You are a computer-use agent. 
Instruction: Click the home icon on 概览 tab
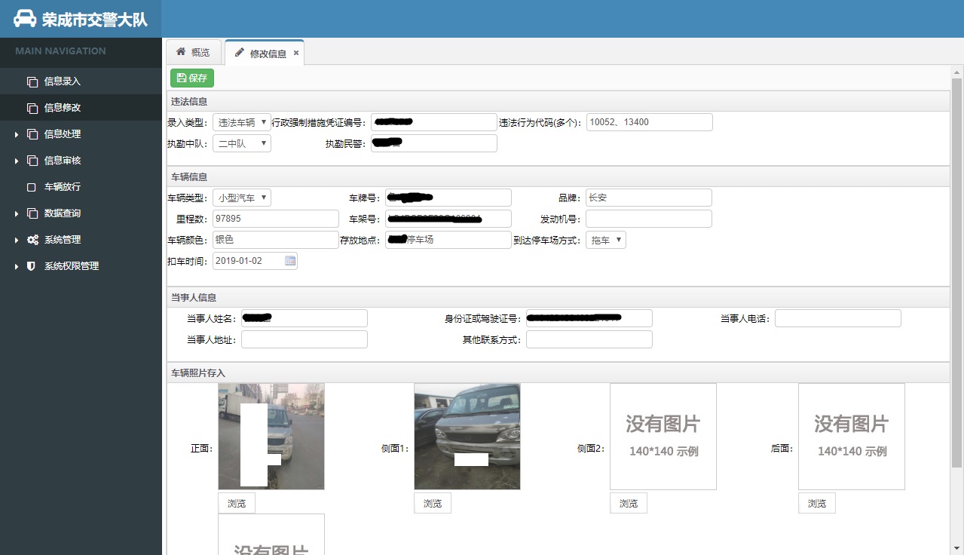181,52
